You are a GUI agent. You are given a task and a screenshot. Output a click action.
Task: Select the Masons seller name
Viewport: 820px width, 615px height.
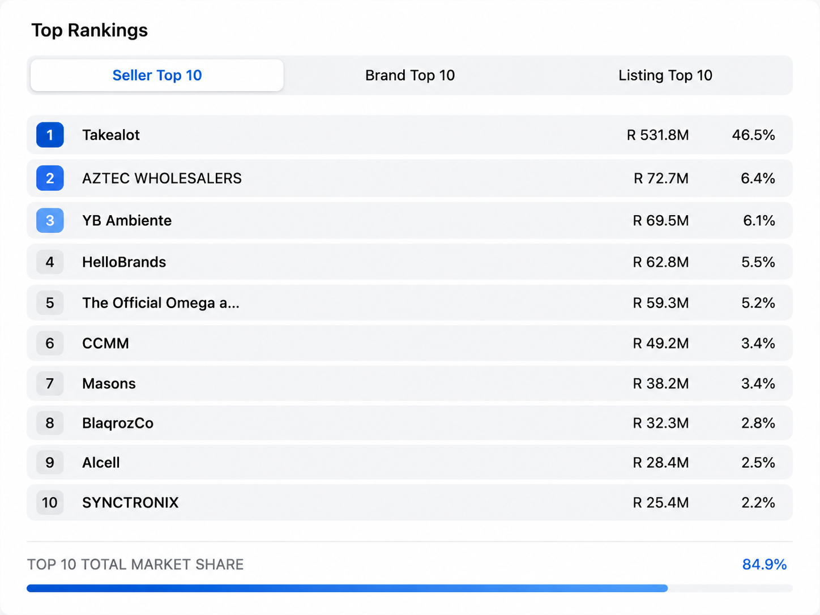(x=109, y=383)
